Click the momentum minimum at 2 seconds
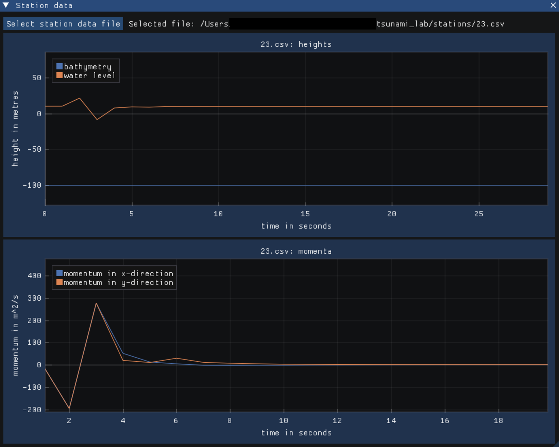Viewport: 559px width, 447px height. [x=69, y=408]
